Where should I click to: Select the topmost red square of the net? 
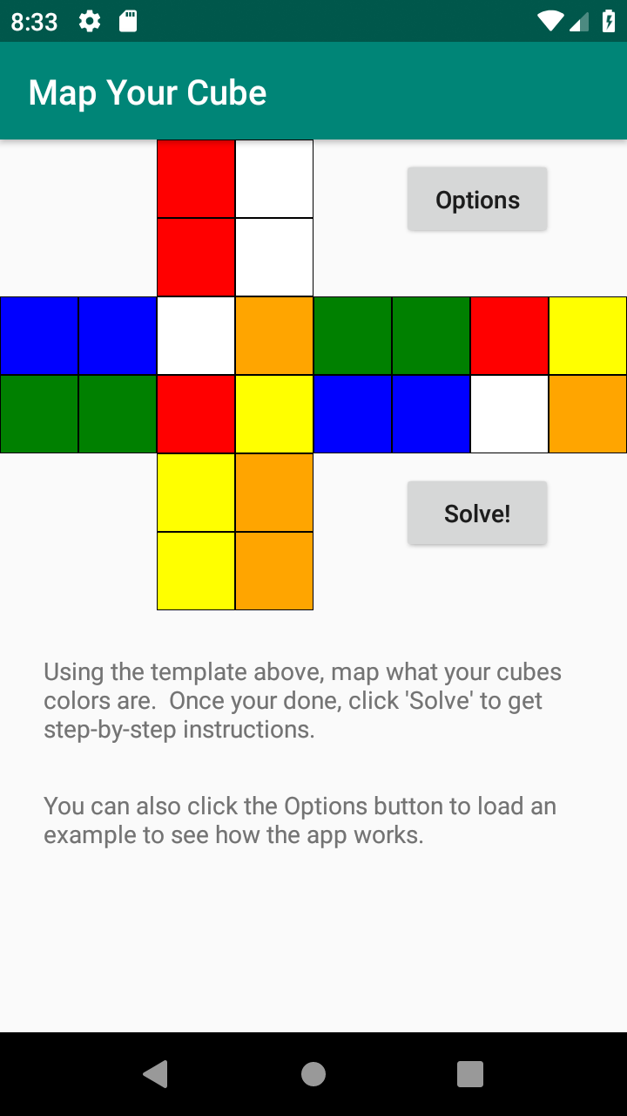click(x=196, y=179)
